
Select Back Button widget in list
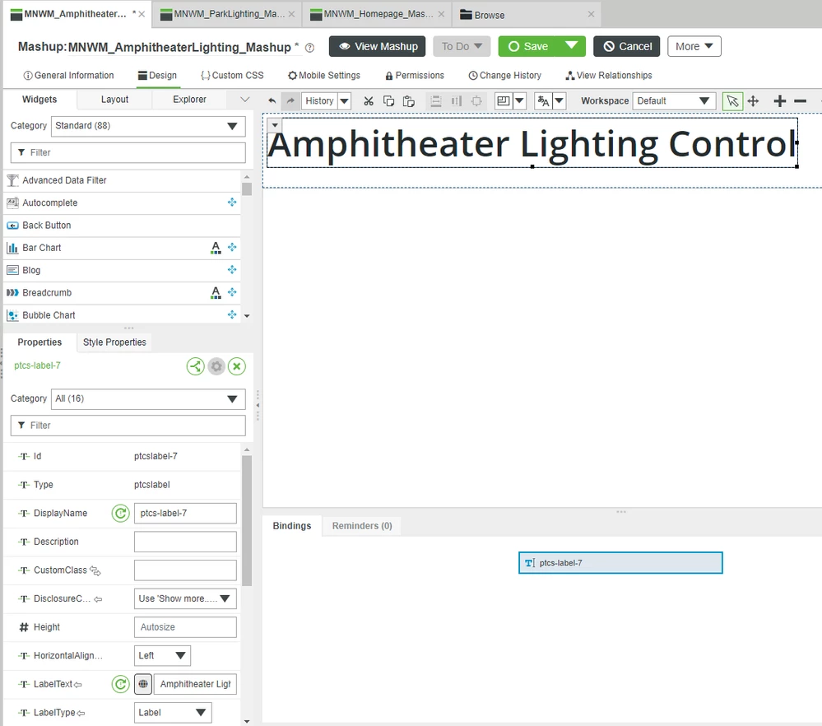(122, 226)
